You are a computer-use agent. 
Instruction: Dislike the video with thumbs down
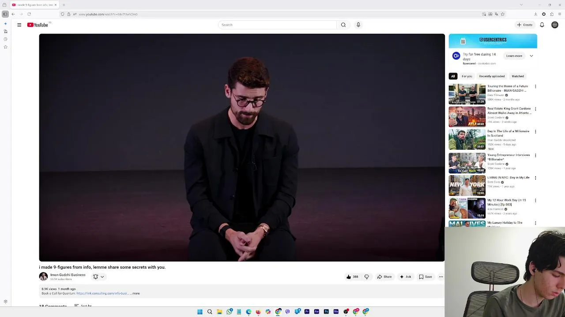pos(366,277)
